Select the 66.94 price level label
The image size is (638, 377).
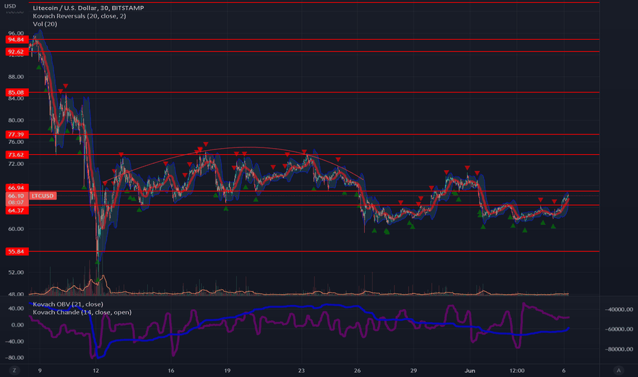pyautogui.click(x=16, y=188)
